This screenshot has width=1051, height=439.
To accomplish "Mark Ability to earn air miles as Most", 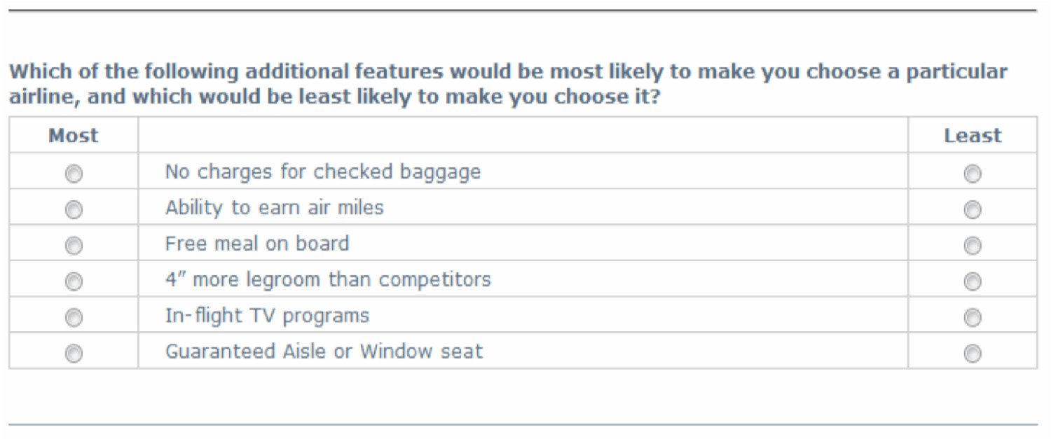I will pos(74,209).
